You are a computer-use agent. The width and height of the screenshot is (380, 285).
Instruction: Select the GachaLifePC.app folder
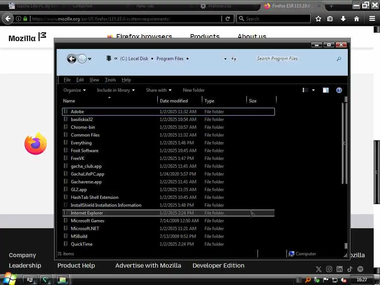[168, 174]
